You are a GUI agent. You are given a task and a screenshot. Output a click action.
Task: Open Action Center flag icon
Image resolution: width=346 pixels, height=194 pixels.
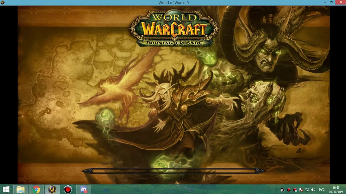(301, 190)
